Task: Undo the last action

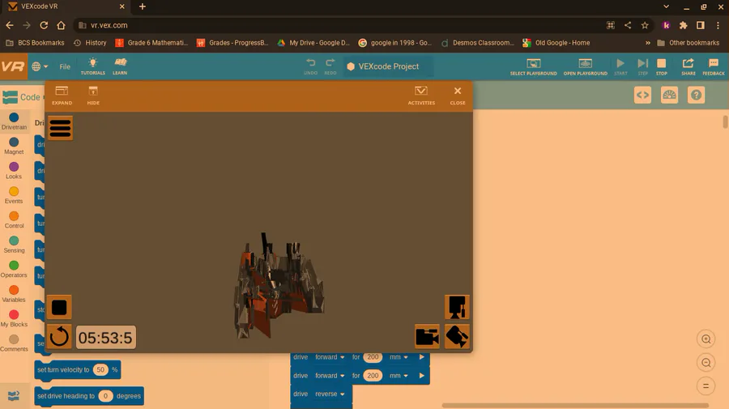Action: [x=310, y=66]
